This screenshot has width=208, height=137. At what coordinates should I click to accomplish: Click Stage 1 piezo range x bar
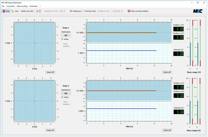190,43
